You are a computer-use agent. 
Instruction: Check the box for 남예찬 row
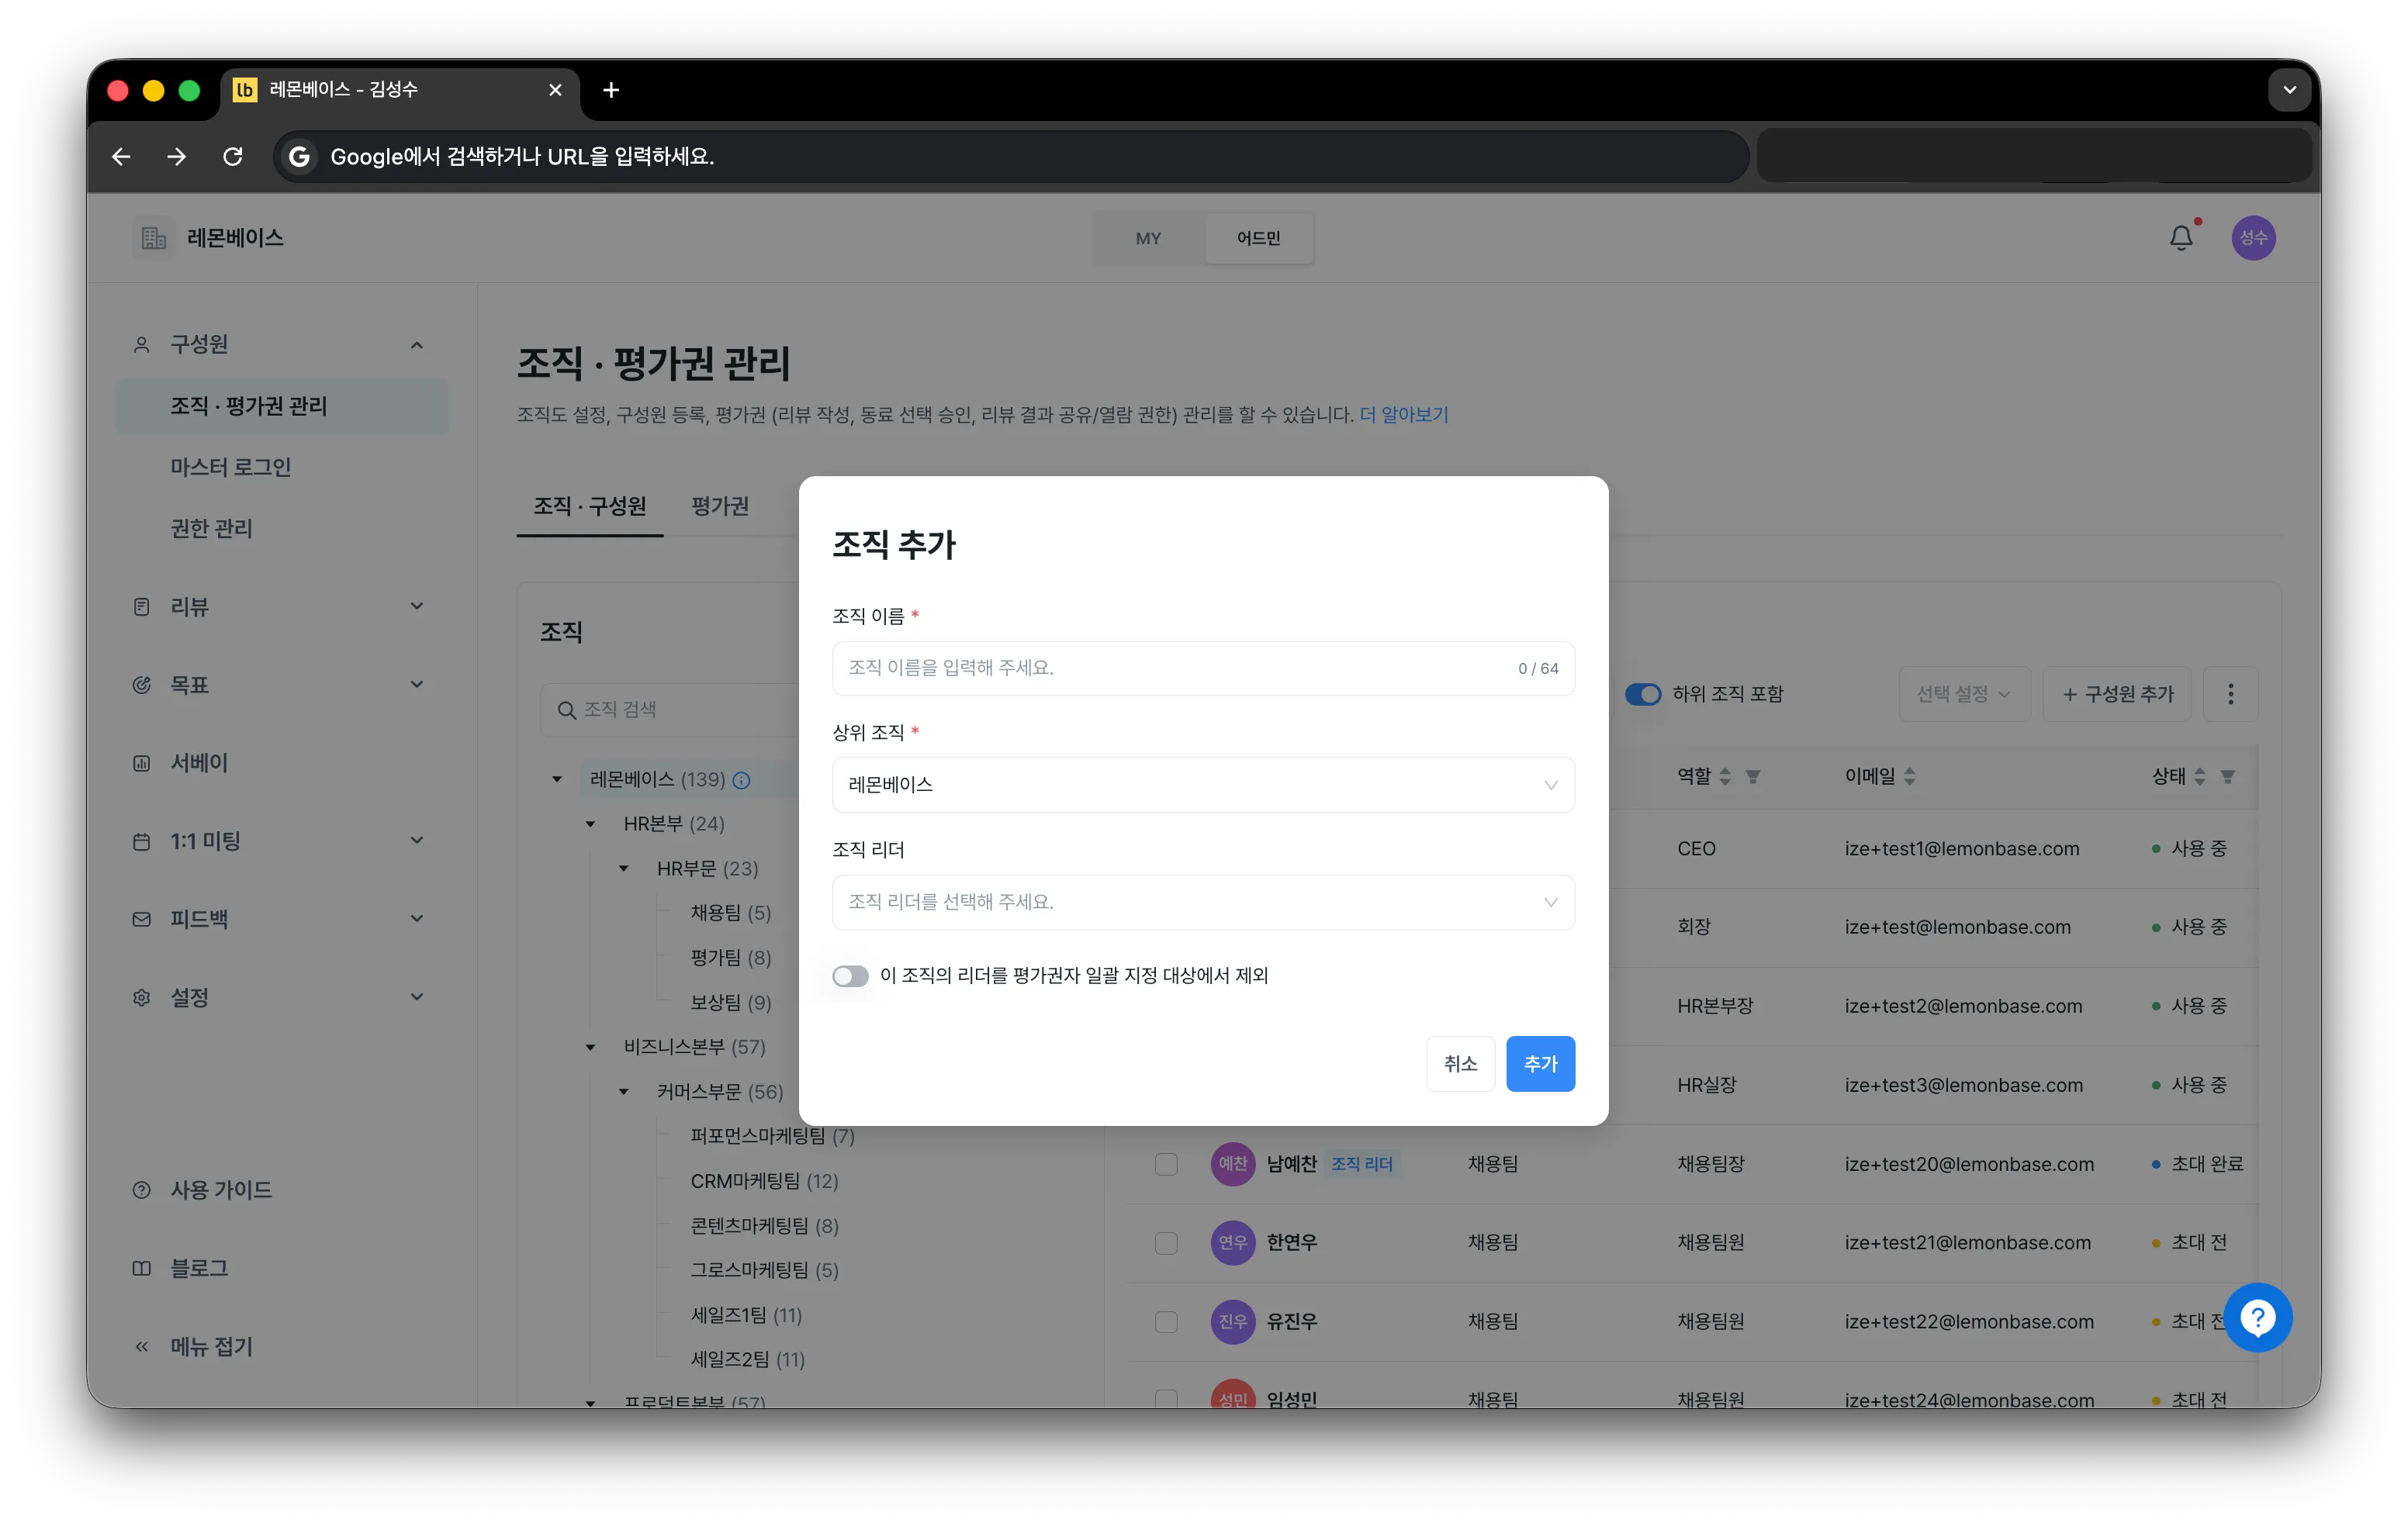tap(1166, 1163)
